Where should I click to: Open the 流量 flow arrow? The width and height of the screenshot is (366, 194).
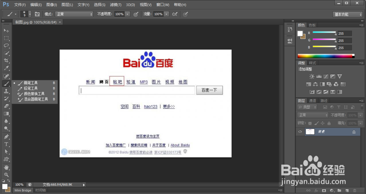pyautogui.click(x=167, y=14)
